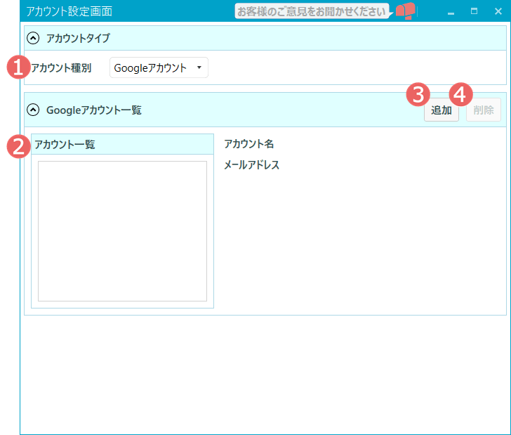Click the 追加 button
This screenshot has width=511, height=435.
pyautogui.click(x=442, y=110)
